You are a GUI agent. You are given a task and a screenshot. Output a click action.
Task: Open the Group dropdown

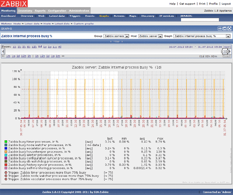point(116,36)
